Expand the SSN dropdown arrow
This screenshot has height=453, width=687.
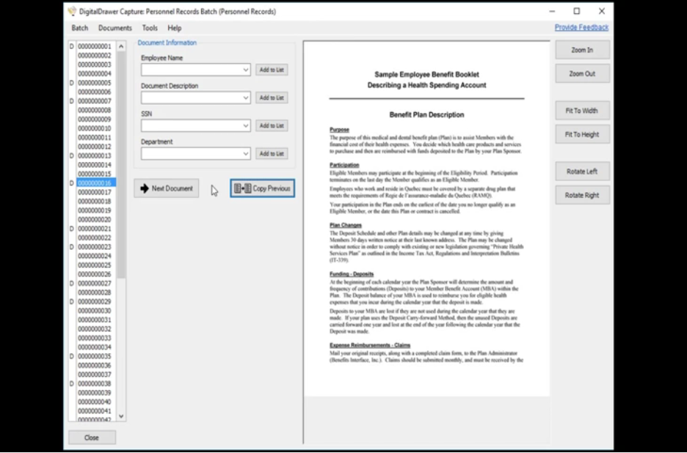pos(246,126)
